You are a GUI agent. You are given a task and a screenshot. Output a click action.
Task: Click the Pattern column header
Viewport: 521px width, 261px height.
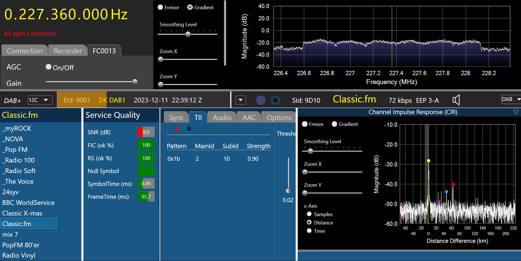click(x=177, y=146)
